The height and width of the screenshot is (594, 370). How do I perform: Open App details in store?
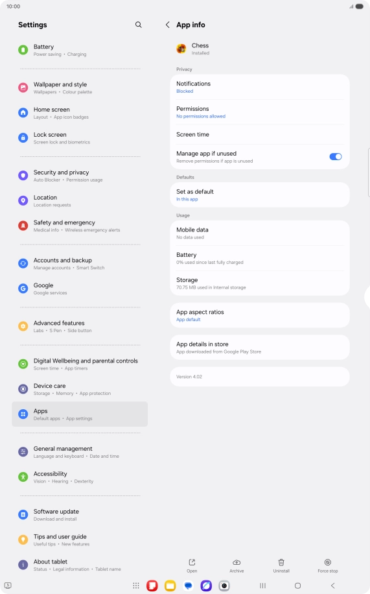pyautogui.click(x=260, y=348)
